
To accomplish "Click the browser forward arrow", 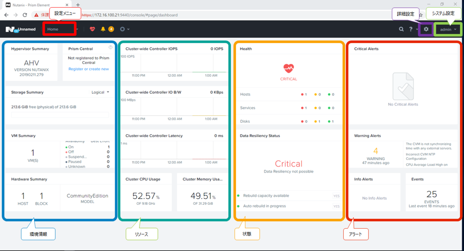I will point(15,15).
